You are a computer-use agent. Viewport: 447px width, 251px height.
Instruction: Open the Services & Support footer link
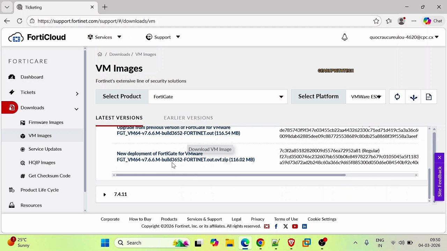coord(204,219)
